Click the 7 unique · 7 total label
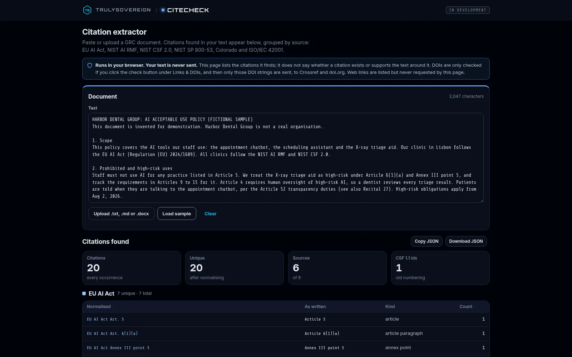Image resolution: width=572 pixels, height=357 pixels. click(134, 293)
